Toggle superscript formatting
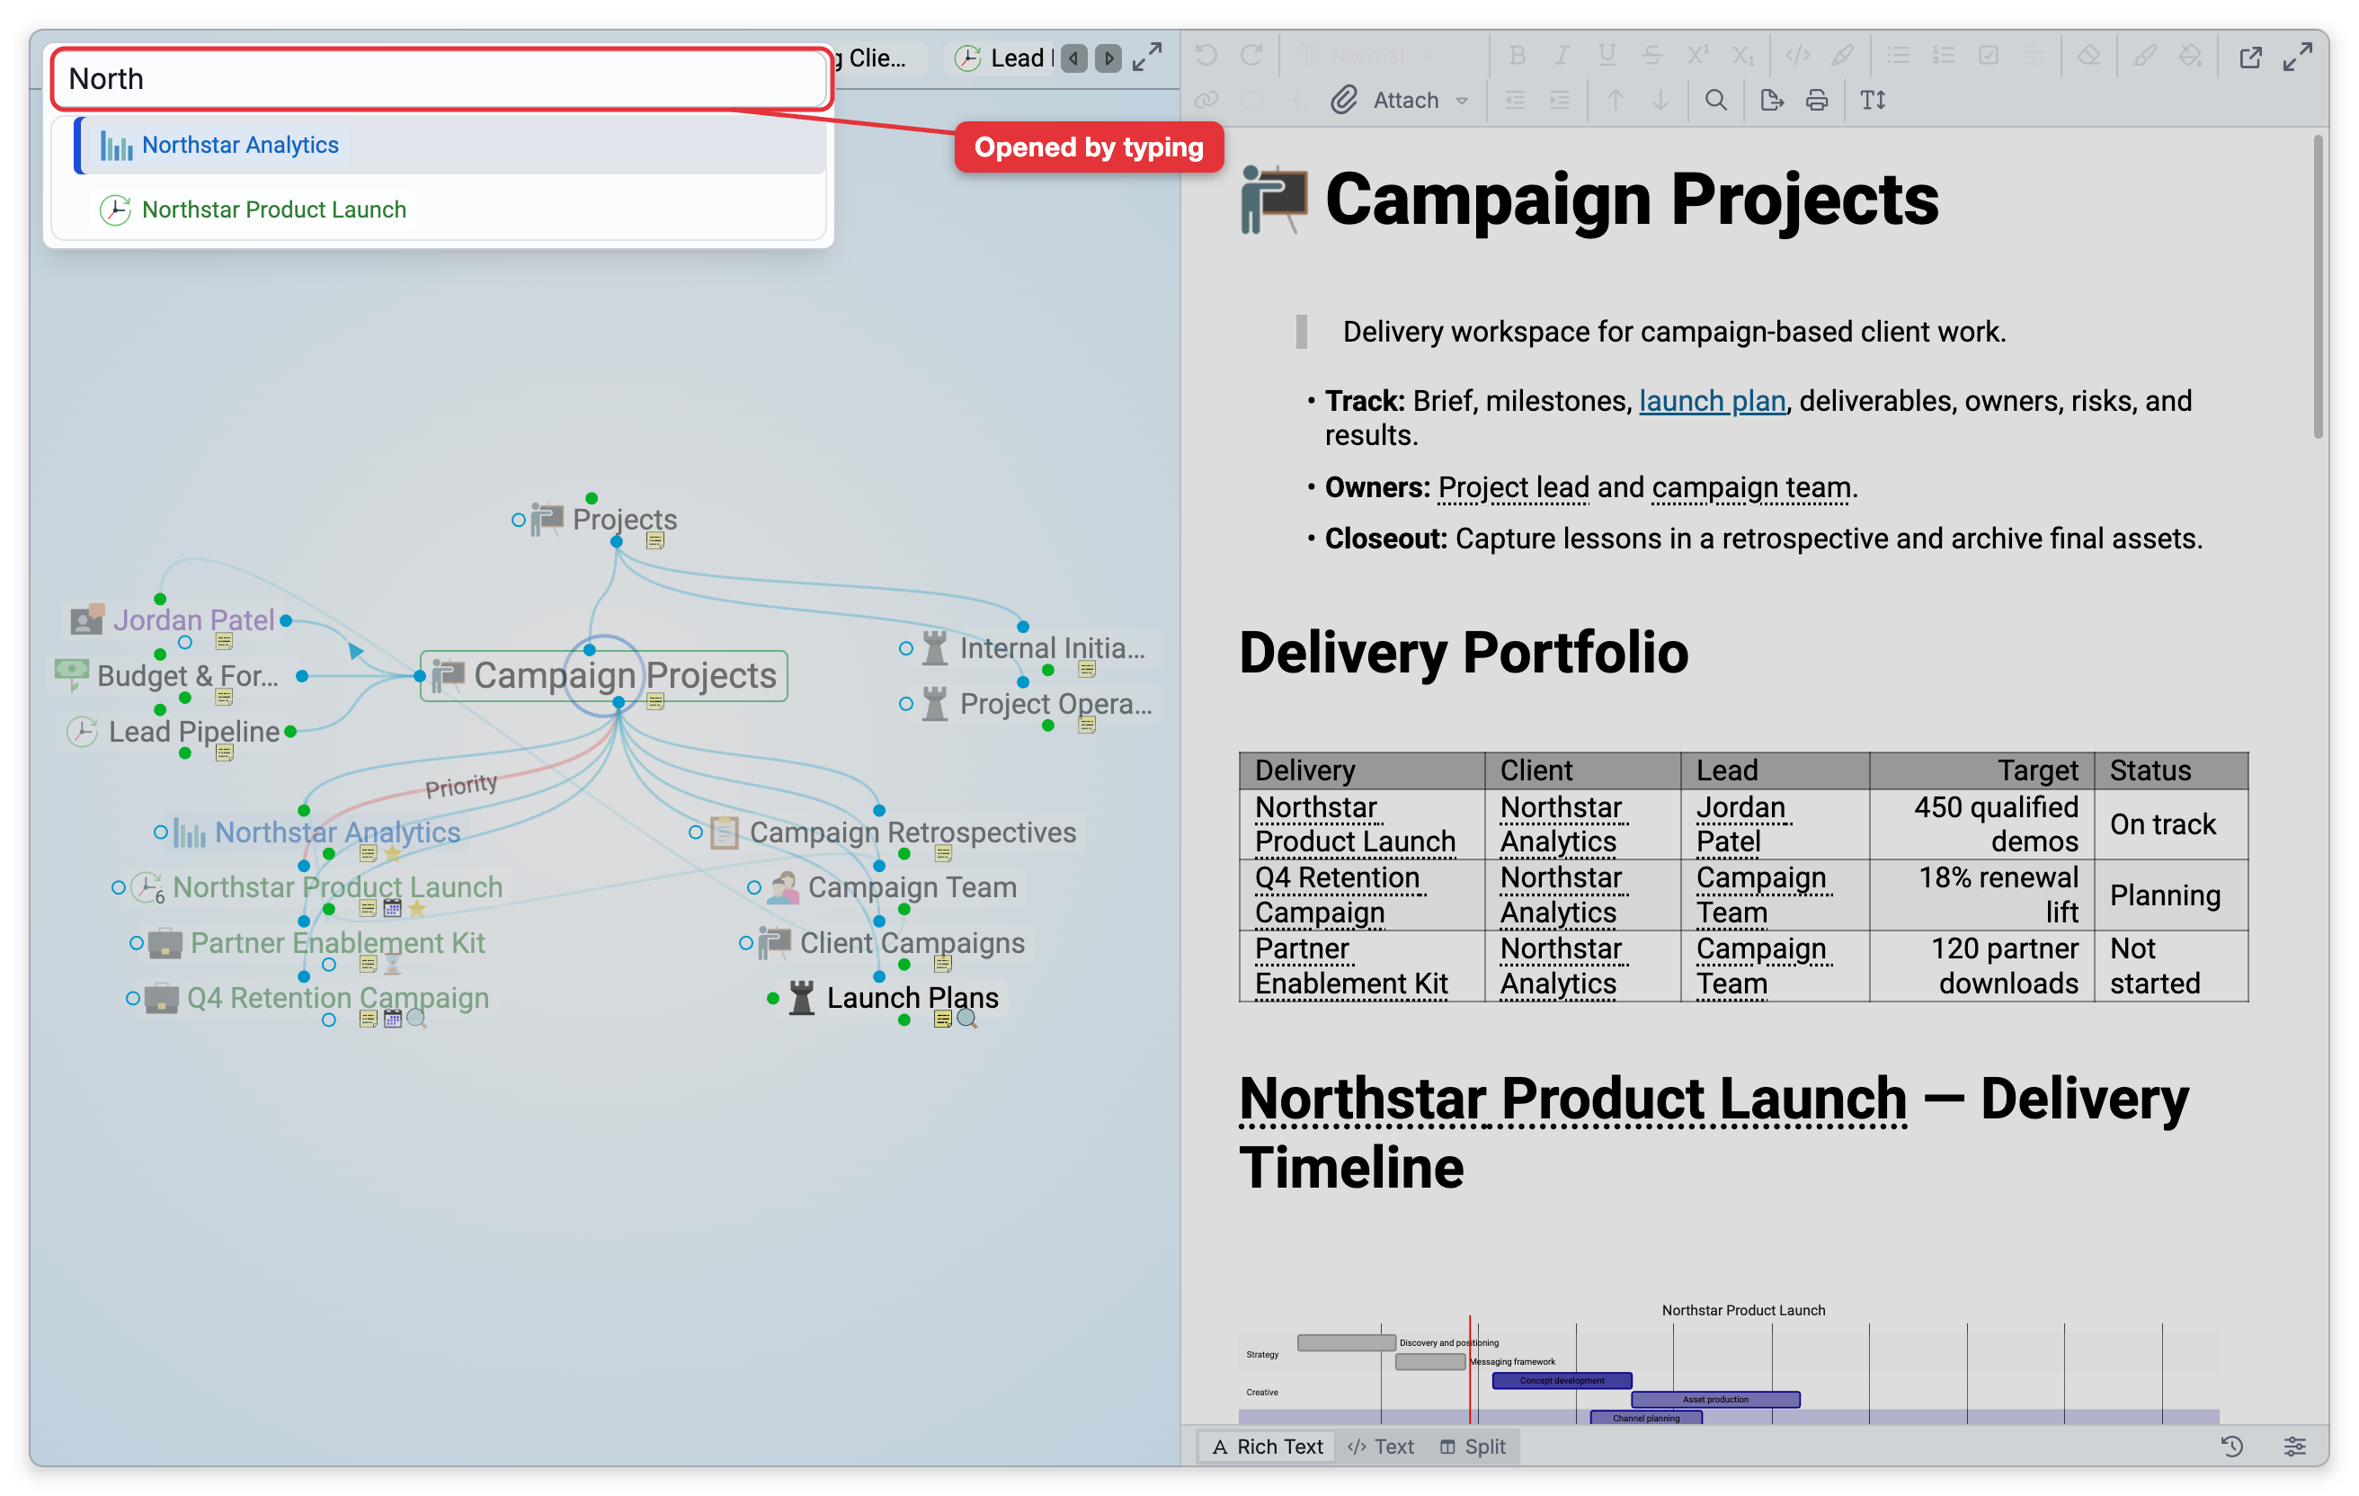 coord(1696,55)
